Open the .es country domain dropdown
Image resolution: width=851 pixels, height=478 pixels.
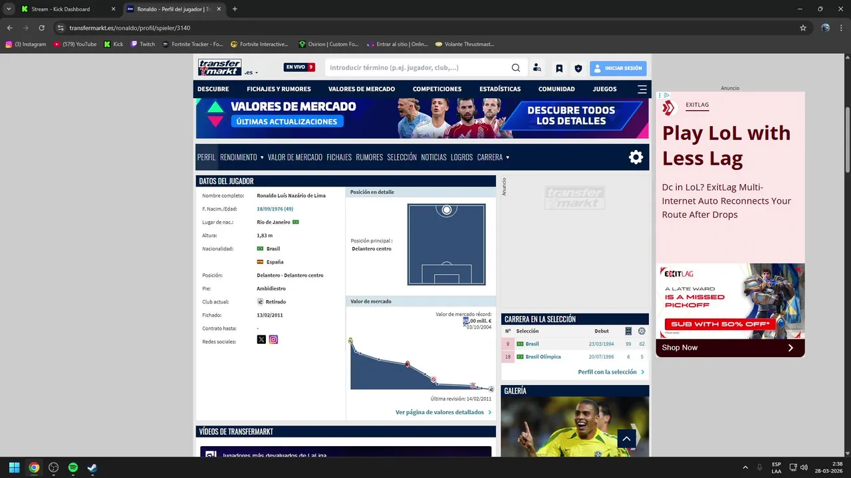coord(251,72)
